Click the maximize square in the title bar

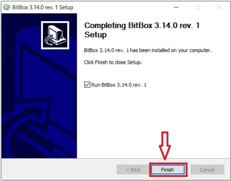coord(197,7)
